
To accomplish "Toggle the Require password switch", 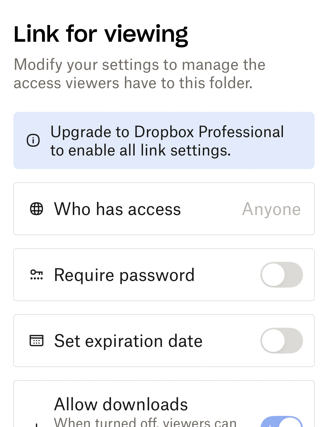I will [x=281, y=275].
